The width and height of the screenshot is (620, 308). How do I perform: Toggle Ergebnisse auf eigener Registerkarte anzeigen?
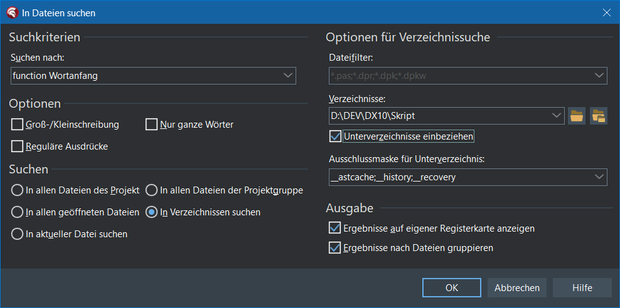(335, 228)
